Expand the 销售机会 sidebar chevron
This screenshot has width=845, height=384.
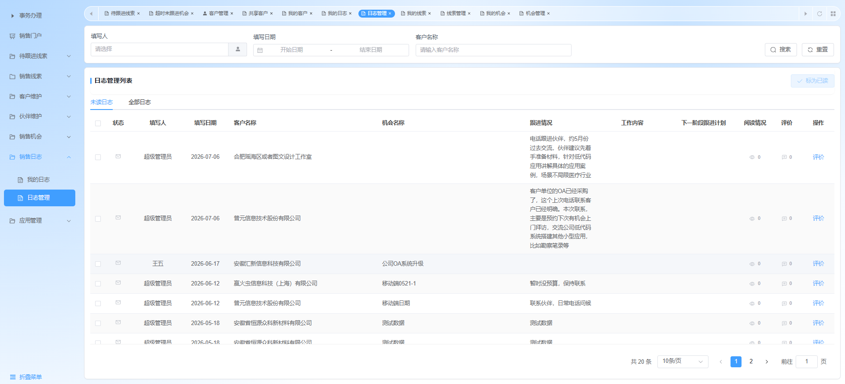[69, 137]
